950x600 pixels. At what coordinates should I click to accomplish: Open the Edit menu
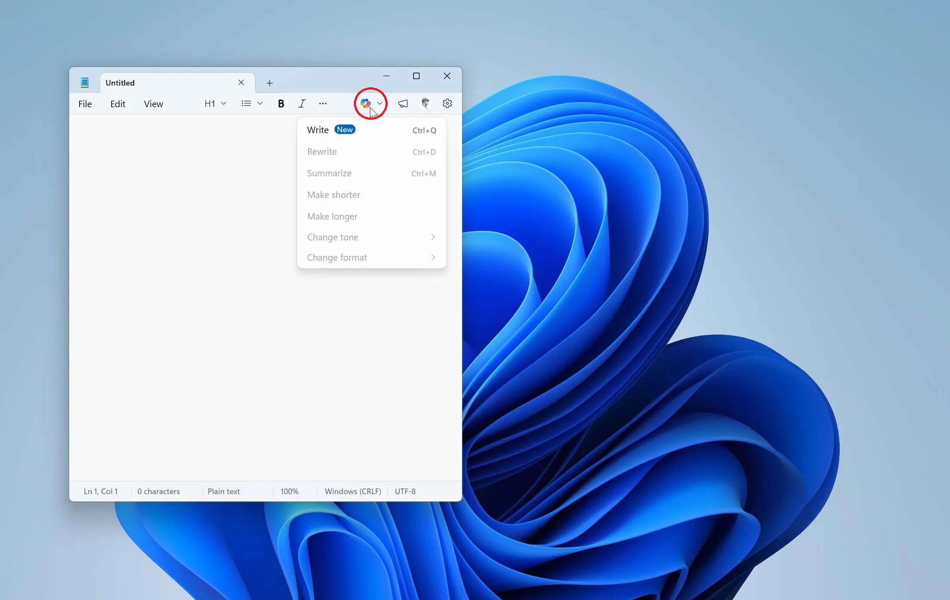tap(118, 104)
